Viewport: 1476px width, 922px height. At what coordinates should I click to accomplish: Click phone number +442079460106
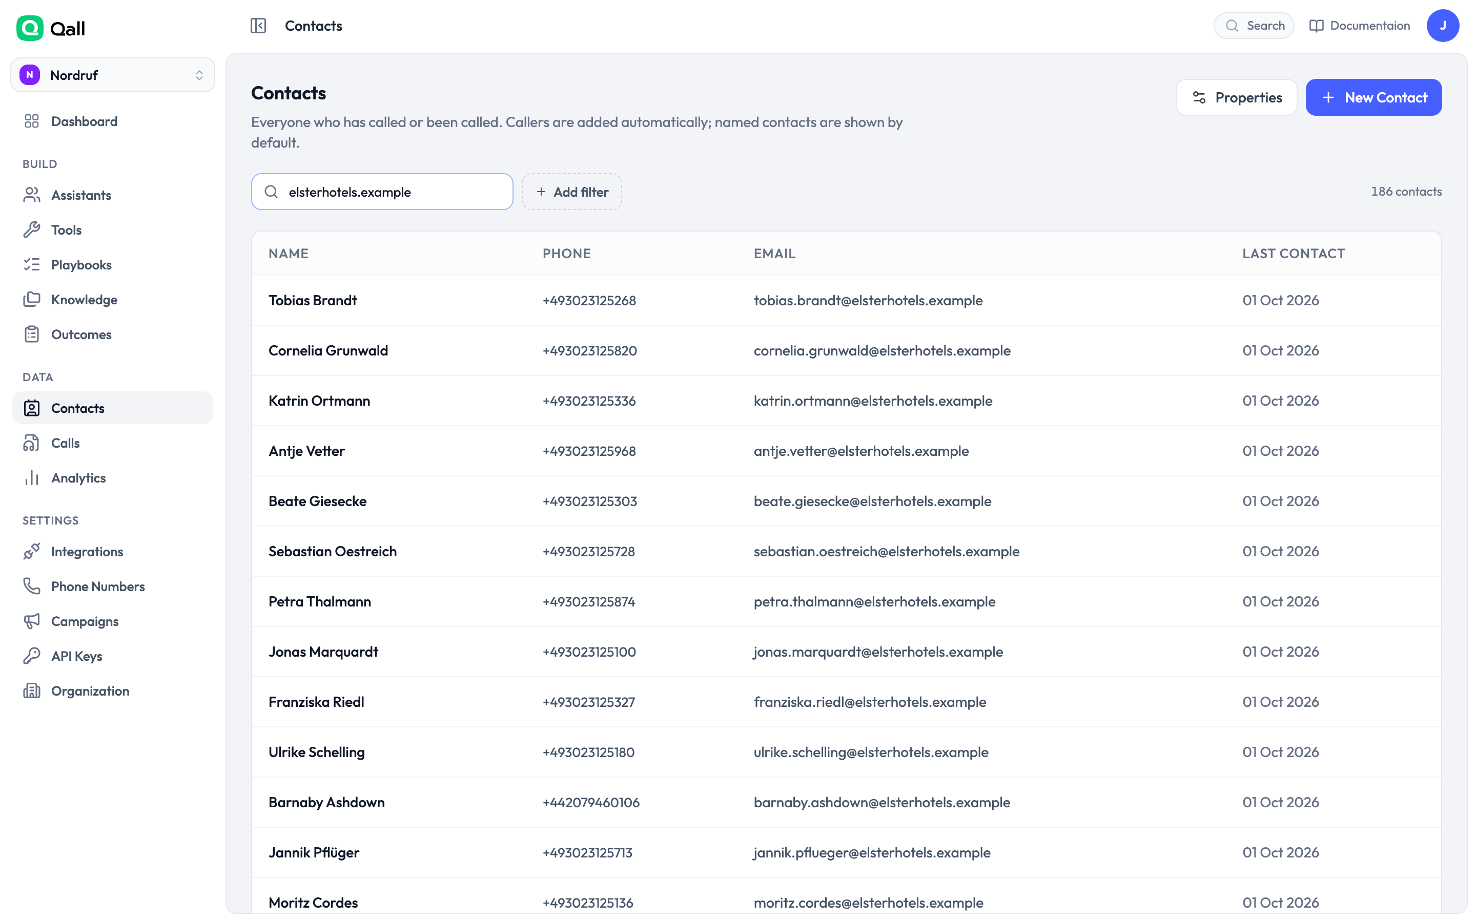pyautogui.click(x=591, y=803)
